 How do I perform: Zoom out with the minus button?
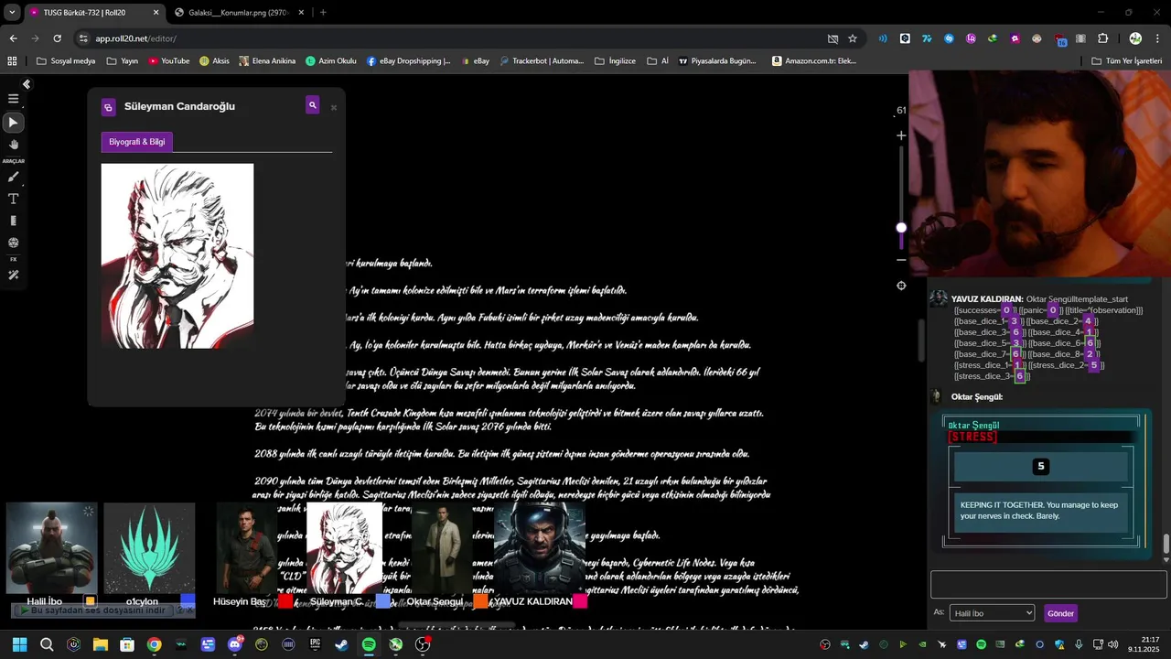pos(901,260)
